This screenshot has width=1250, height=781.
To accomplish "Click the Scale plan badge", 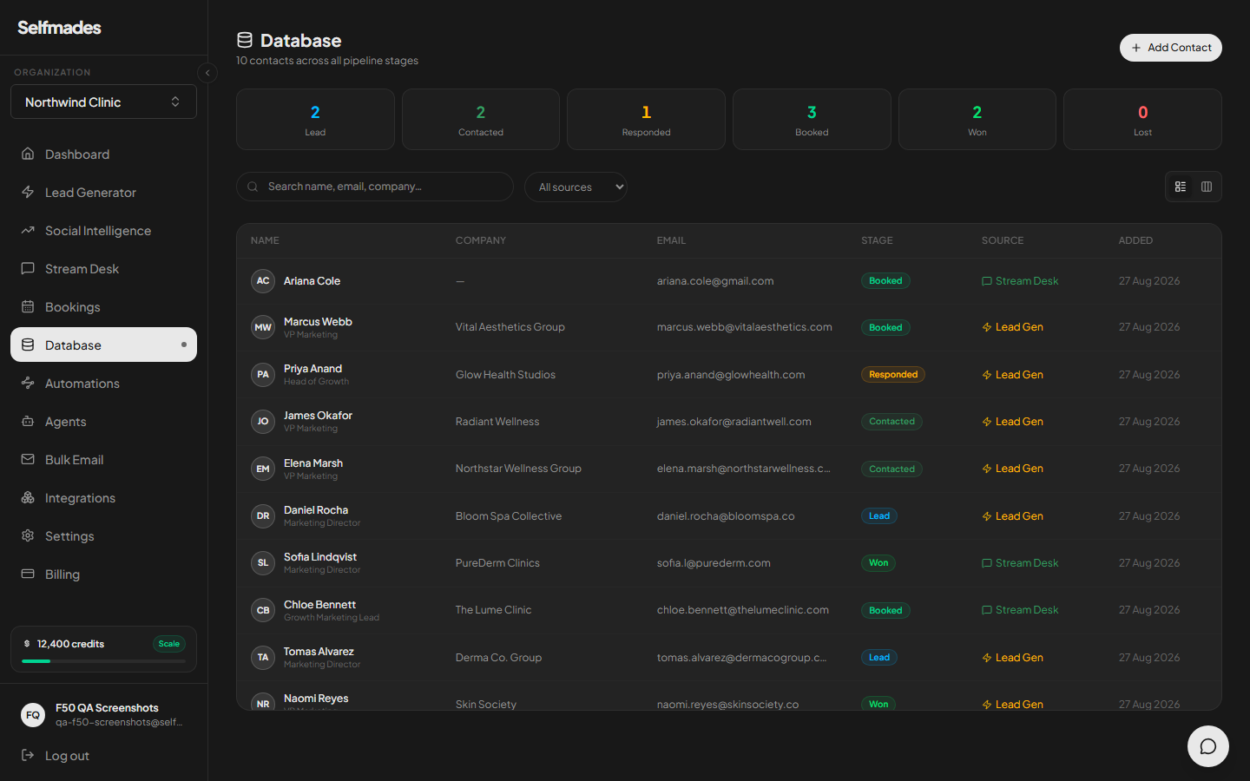I will pos(169,644).
